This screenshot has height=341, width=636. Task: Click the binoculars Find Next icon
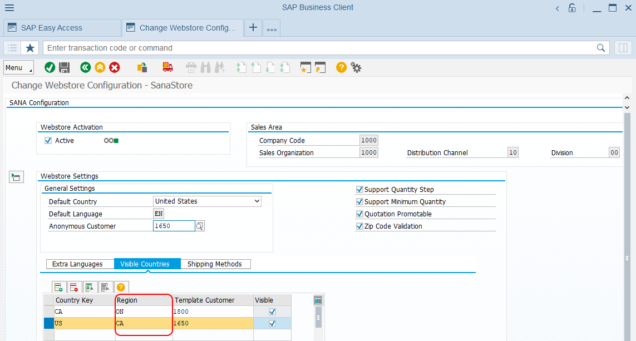220,68
